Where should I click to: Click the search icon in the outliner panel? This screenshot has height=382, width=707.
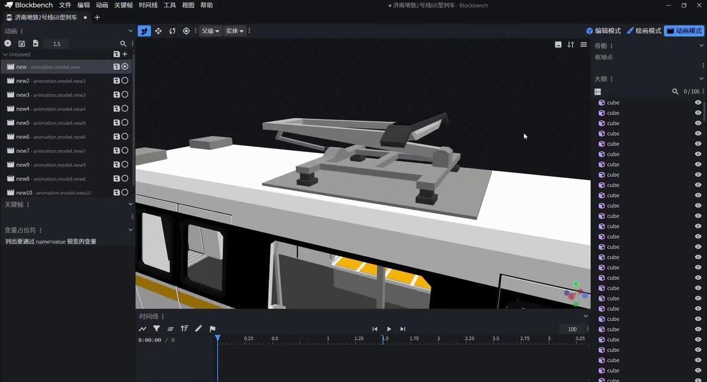coord(675,92)
